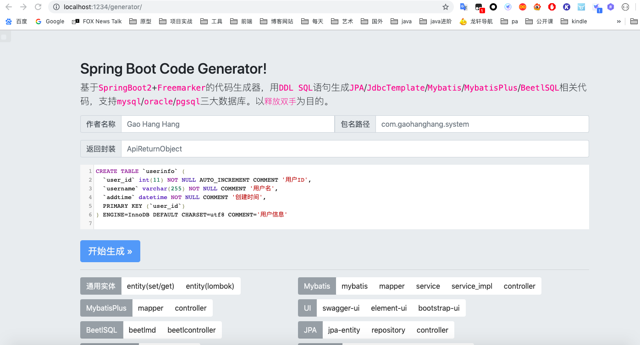The image size is (640, 345).
Task: Show hidden bookmarks via double chevron
Action: pos(619,21)
